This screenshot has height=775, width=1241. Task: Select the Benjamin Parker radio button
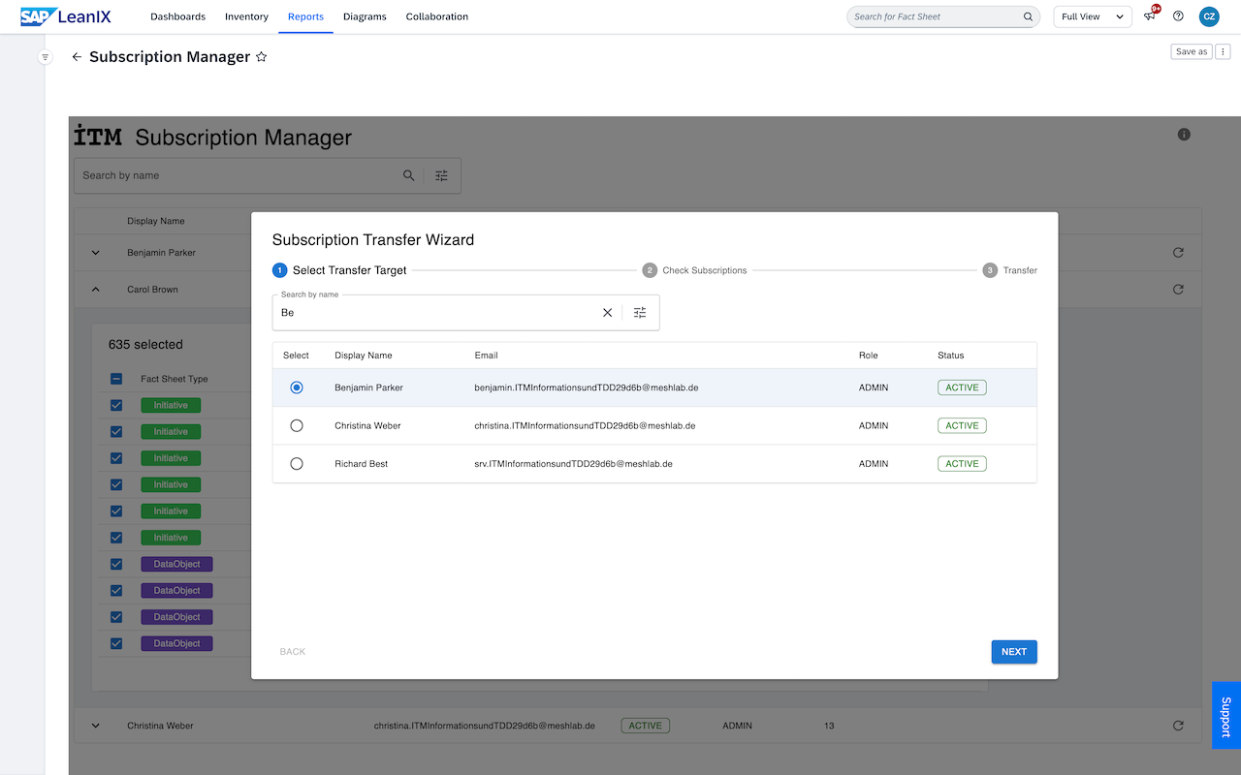pyautogui.click(x=297, y=387)
